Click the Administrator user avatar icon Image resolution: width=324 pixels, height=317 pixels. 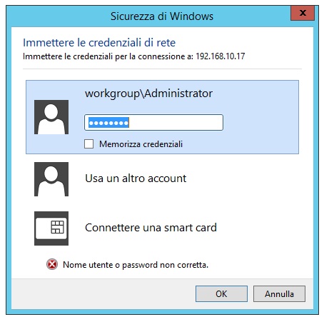click(51, 117)
